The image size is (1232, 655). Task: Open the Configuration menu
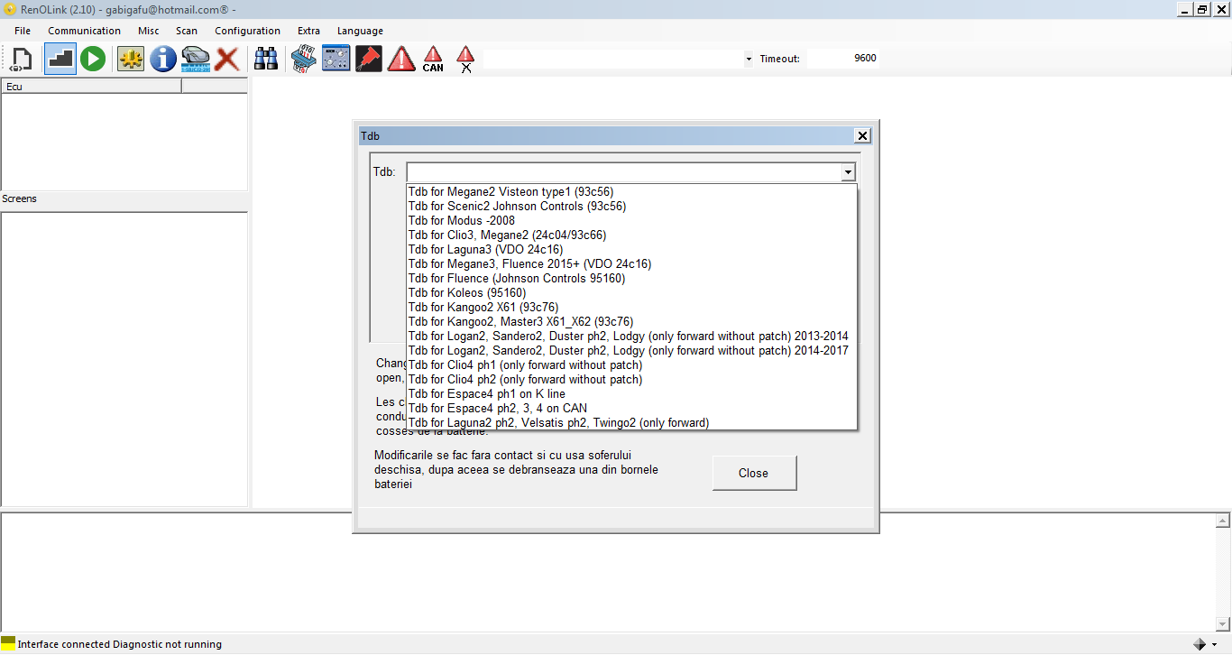pyautogui.click(x=247, y=31)
